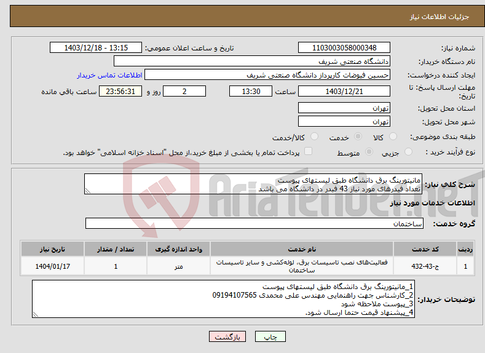Click the resize handle of description textarea
485x353 pixels.
pyautogui.click(x=87, y=191)
